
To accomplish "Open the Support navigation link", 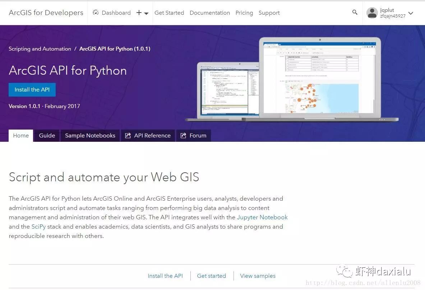I will 269,13.
